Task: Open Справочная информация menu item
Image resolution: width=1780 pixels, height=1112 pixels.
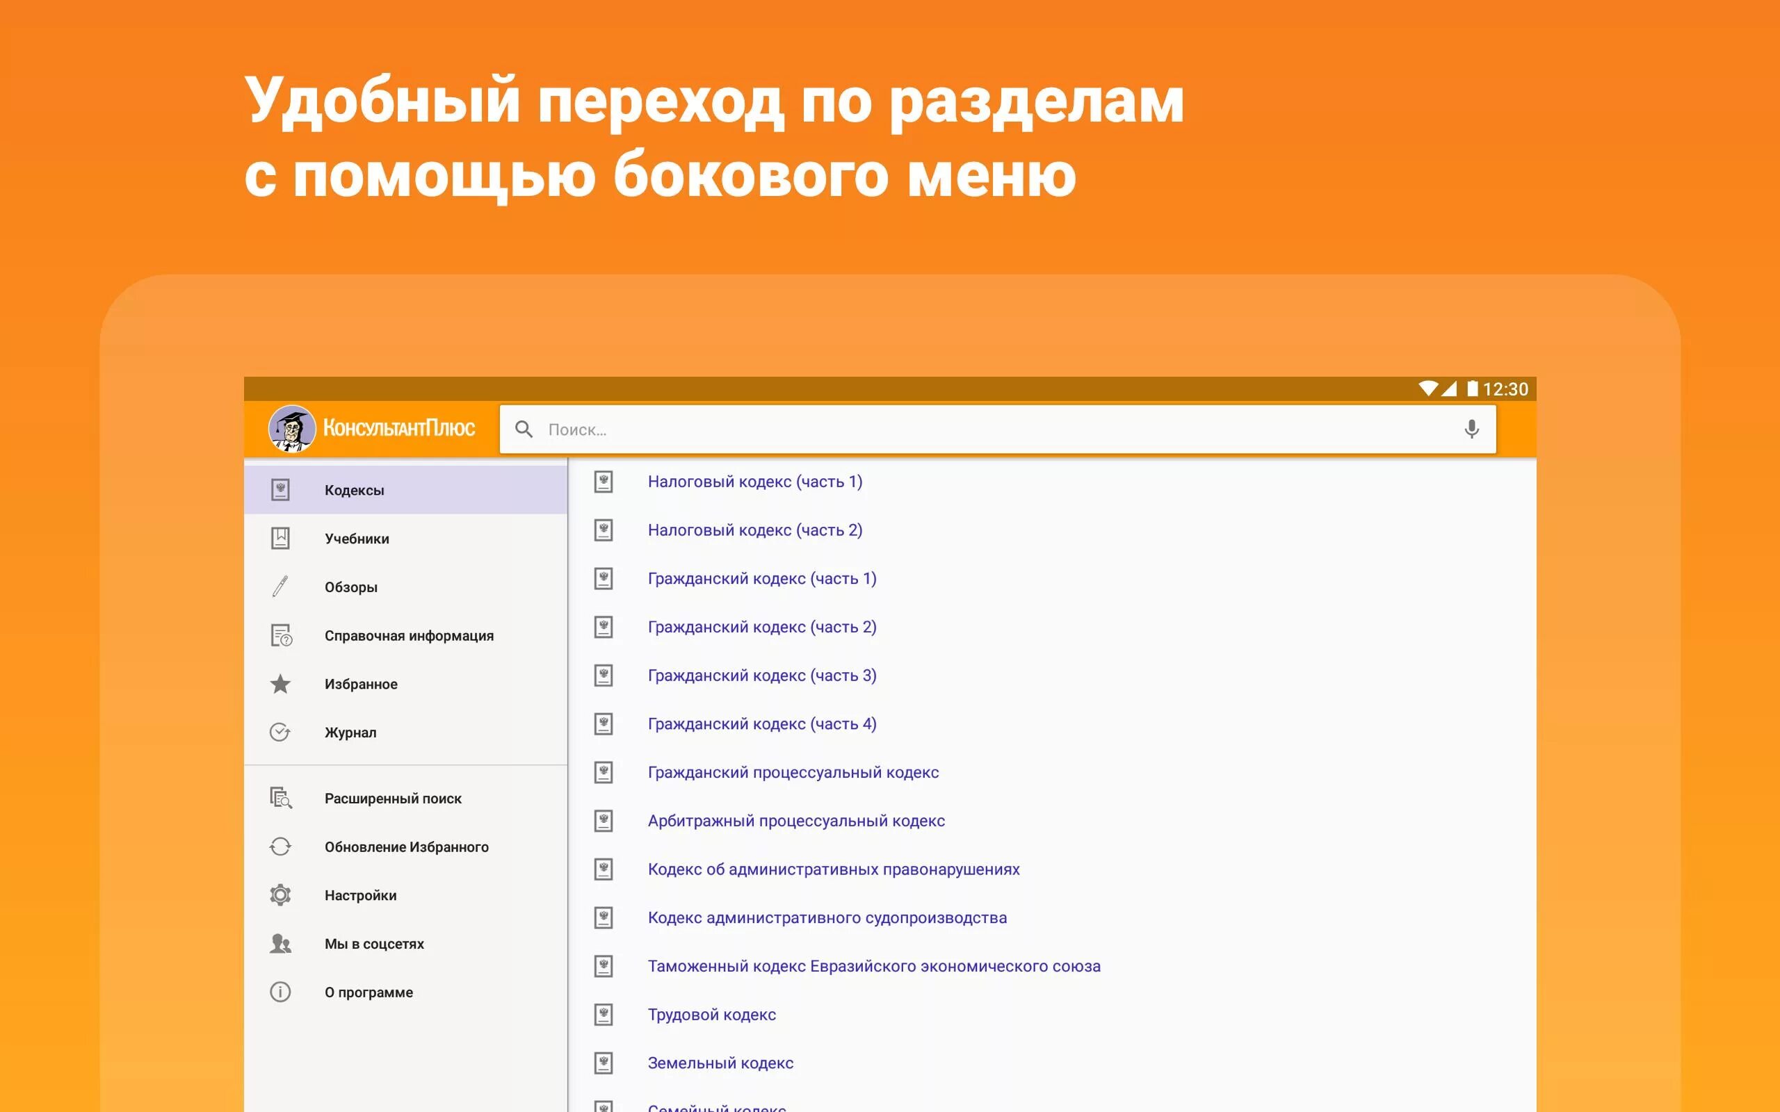Action: click(x=409, y=635)
